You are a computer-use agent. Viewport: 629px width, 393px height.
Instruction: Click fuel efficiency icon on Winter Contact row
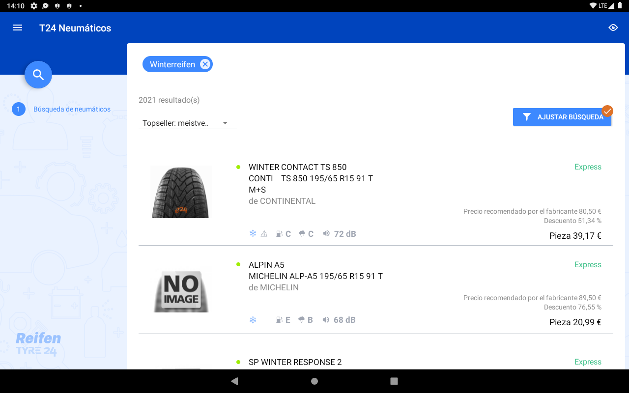(279, 234)
